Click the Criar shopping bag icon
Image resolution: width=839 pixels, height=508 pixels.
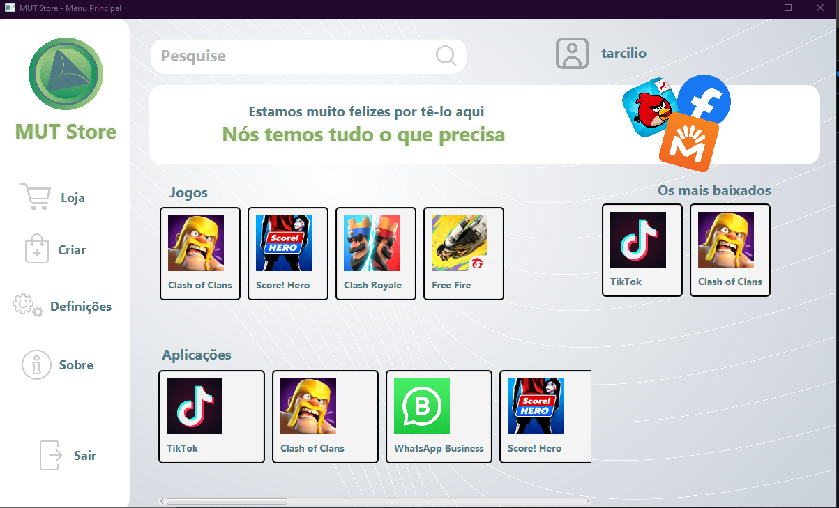[x=36, y=249]
